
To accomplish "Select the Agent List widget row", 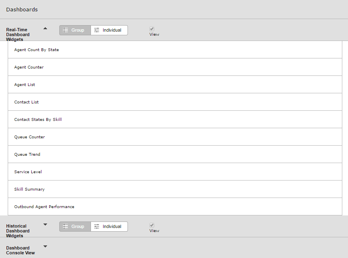I will [175, 84].
